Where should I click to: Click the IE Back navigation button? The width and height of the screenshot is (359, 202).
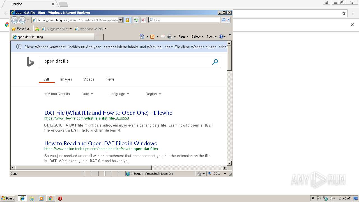click(14, 20)
